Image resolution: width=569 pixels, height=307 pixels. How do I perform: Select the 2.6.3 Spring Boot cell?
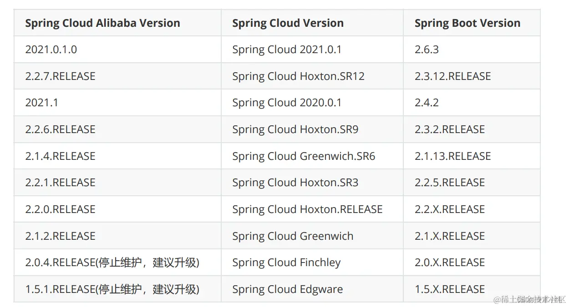[x=472, y=50]
